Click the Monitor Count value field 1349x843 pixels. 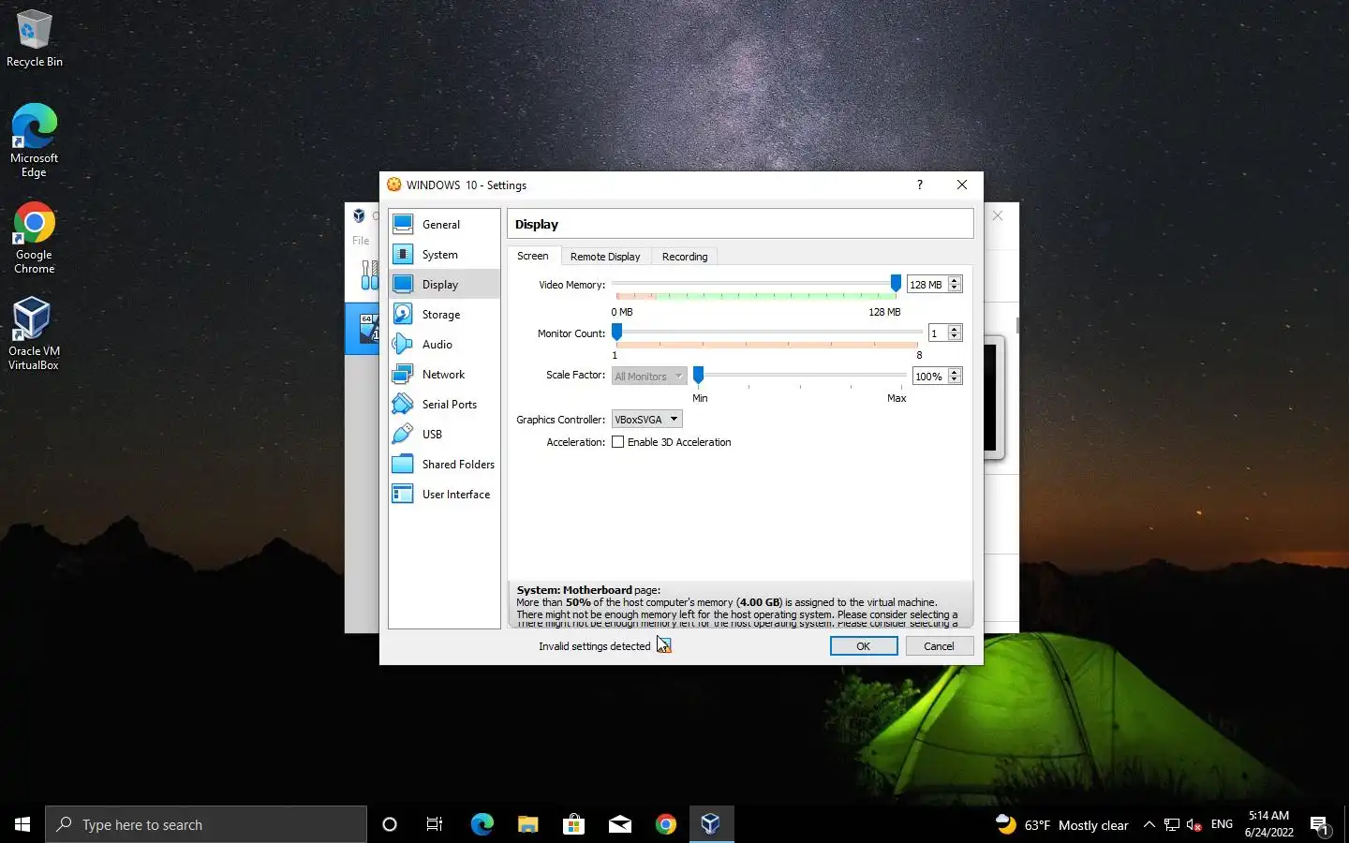coord(937,333)
